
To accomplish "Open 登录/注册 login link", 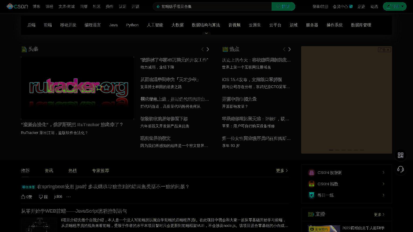I will coord(320,6).
